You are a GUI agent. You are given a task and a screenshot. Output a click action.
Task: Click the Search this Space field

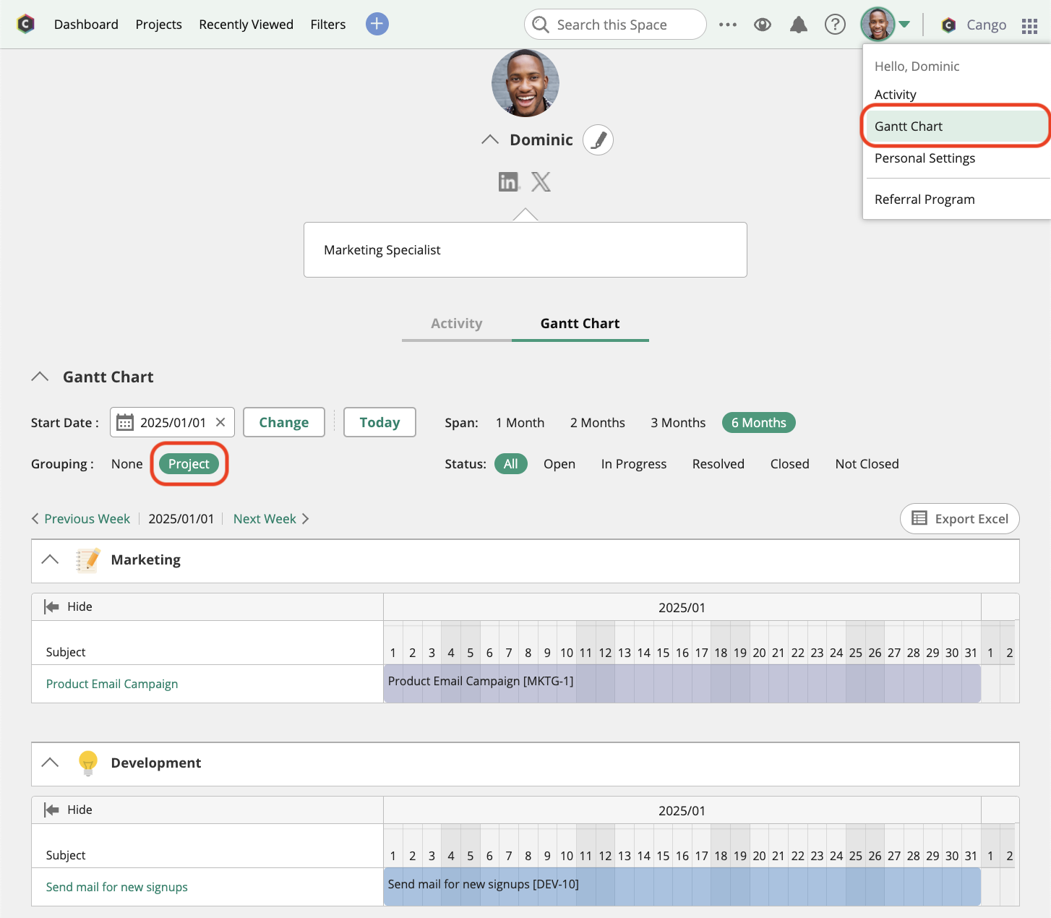coord(615,25)
